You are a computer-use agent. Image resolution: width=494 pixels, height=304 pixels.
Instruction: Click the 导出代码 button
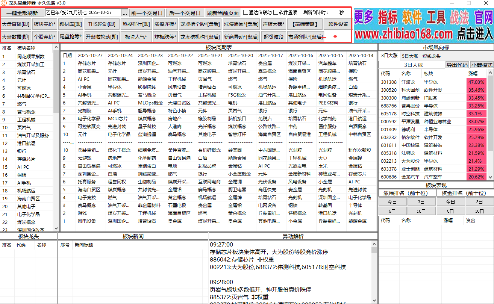[x=457, y=65]
